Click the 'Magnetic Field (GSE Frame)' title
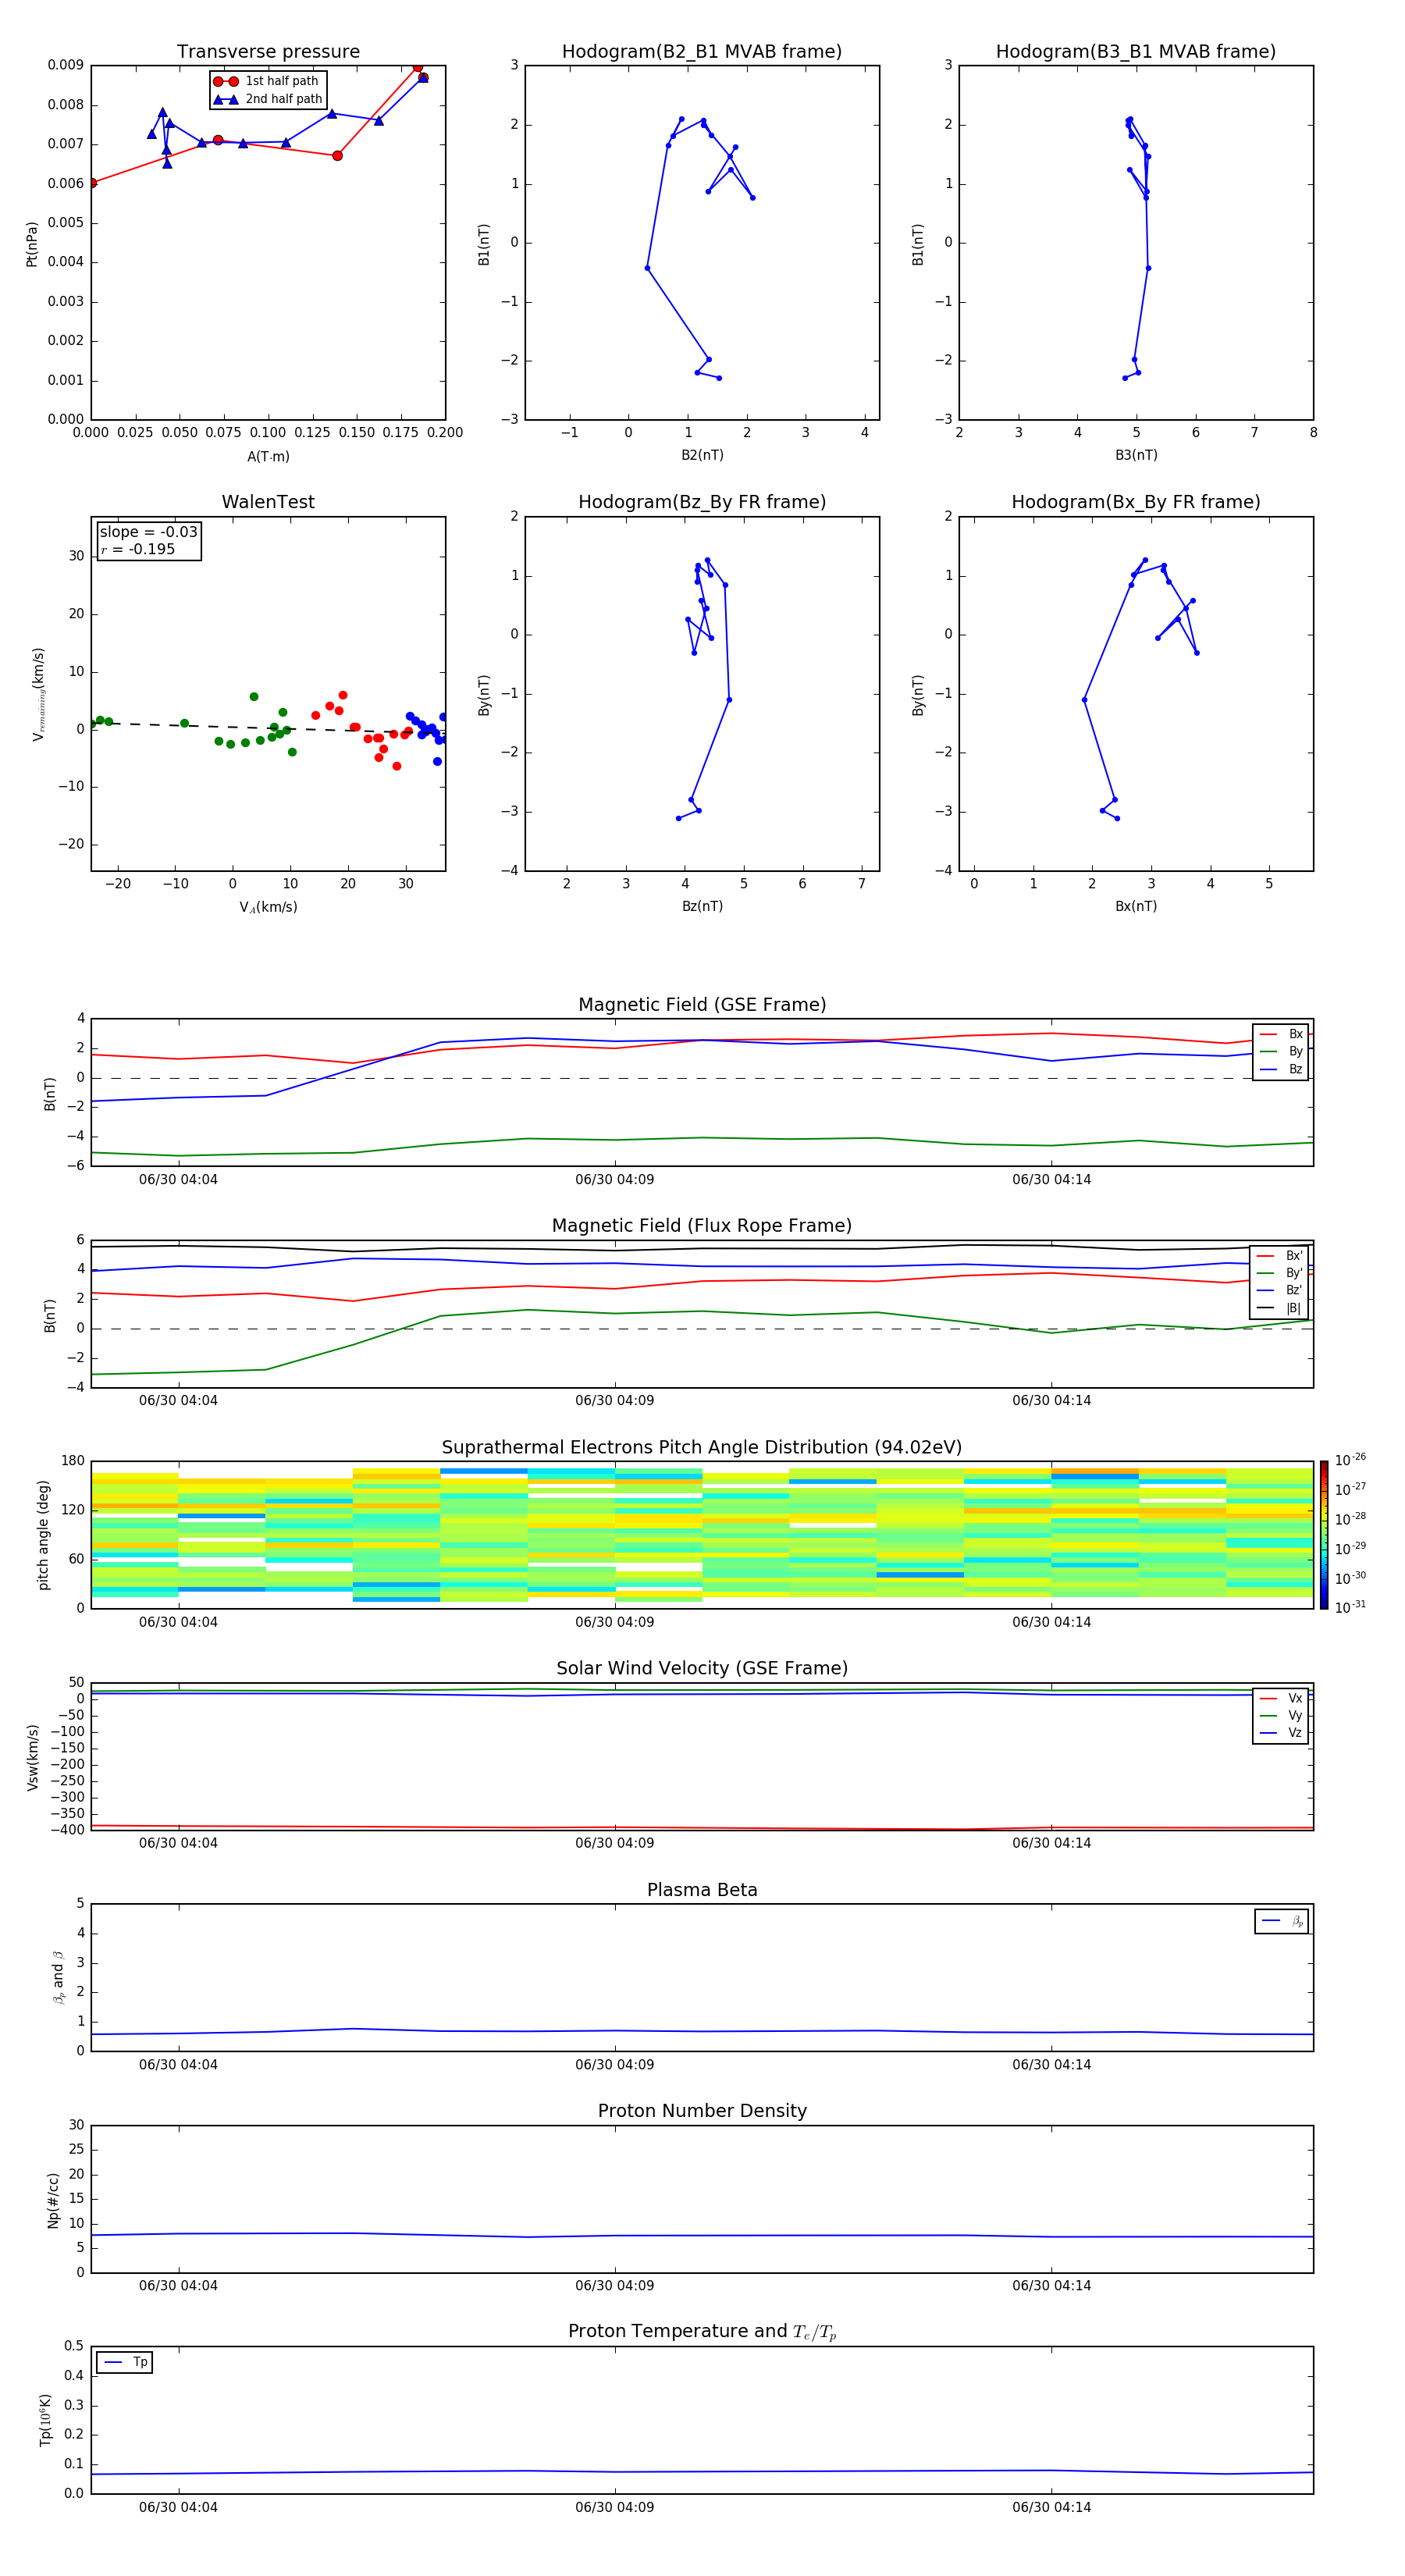This screenshot has width=1405, height=2576. (x=702, y=1005)
